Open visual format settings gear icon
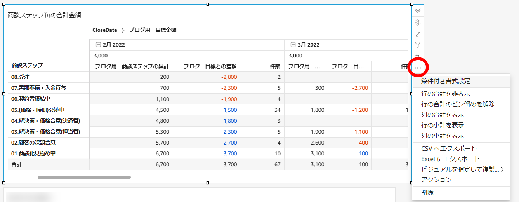Screen dimensions: 519x202 point(418,23)
